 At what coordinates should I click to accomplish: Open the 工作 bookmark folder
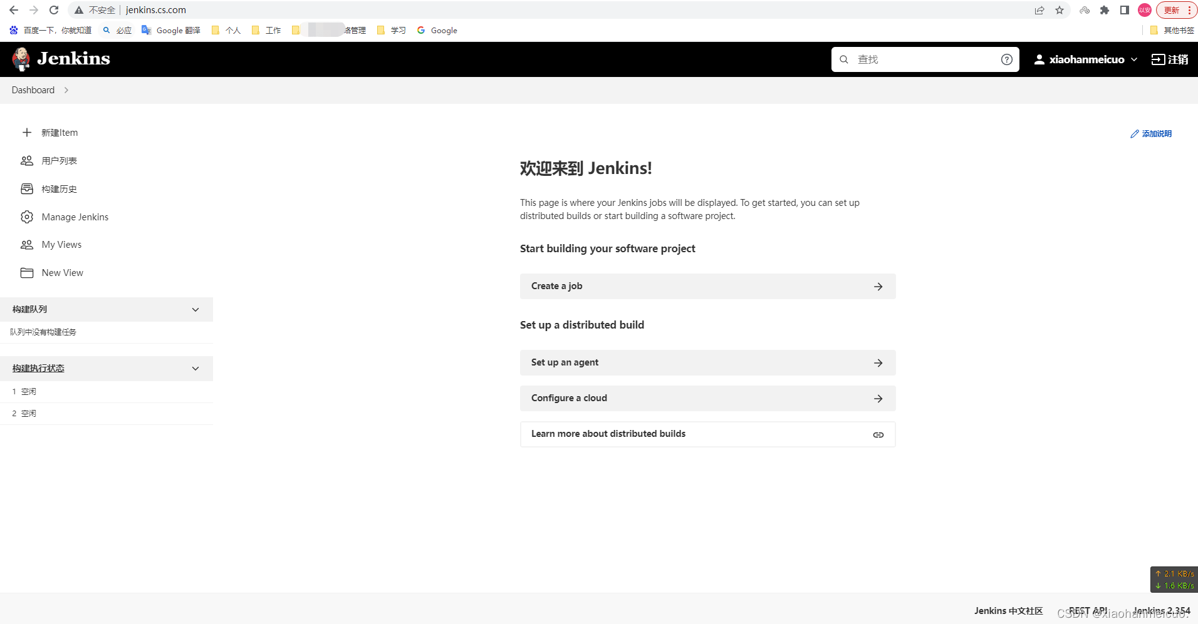click(266, 30)
